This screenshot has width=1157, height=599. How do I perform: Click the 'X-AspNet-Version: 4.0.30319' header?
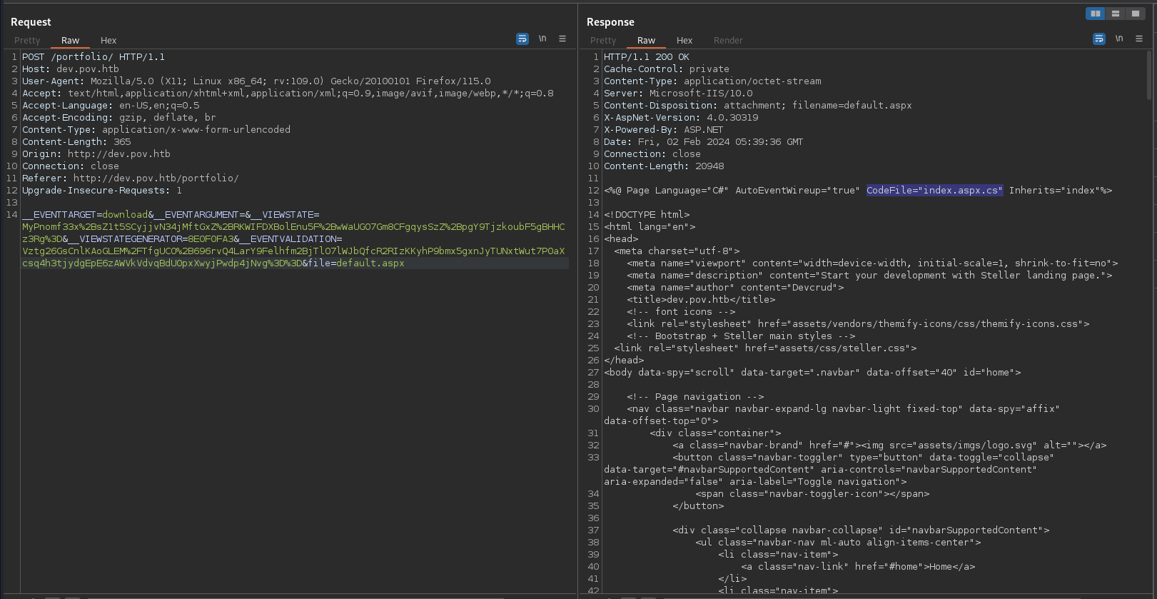point(681,118)
